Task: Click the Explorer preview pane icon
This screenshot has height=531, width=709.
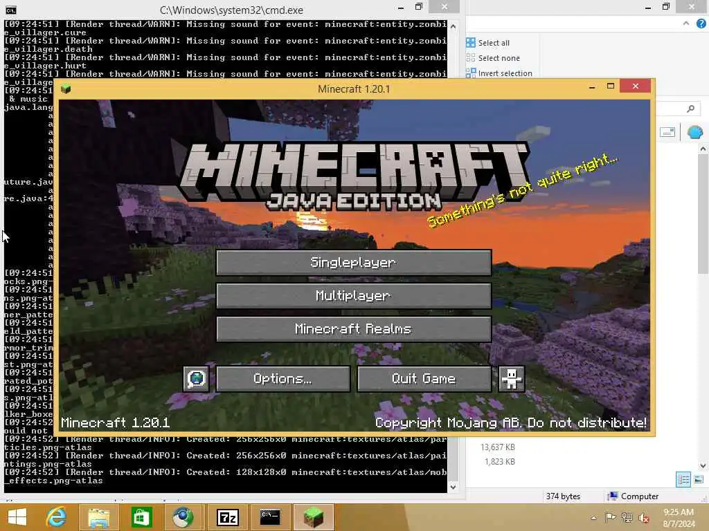Action: pos(667,132)
